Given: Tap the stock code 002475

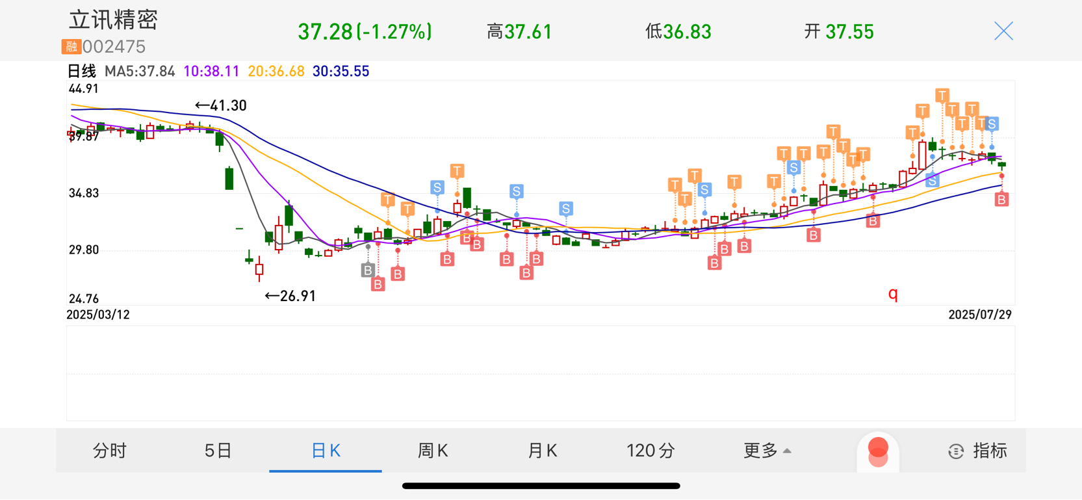Looking at the screenshot, I should click(114, 47).
